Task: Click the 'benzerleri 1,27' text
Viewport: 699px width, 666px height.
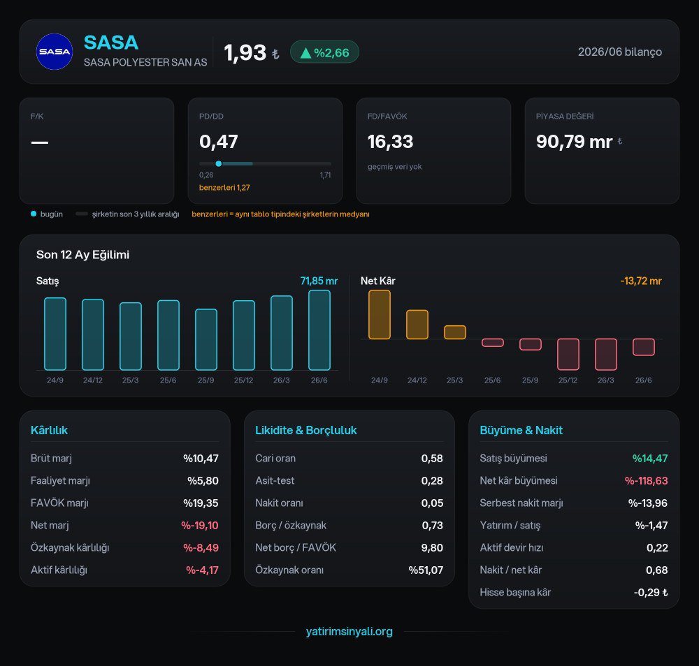Action: coord(224,187)
